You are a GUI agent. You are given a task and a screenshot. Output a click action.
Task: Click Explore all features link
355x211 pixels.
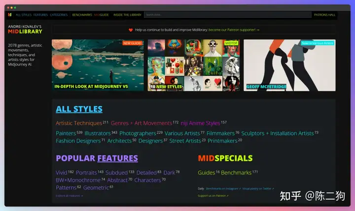70,196
